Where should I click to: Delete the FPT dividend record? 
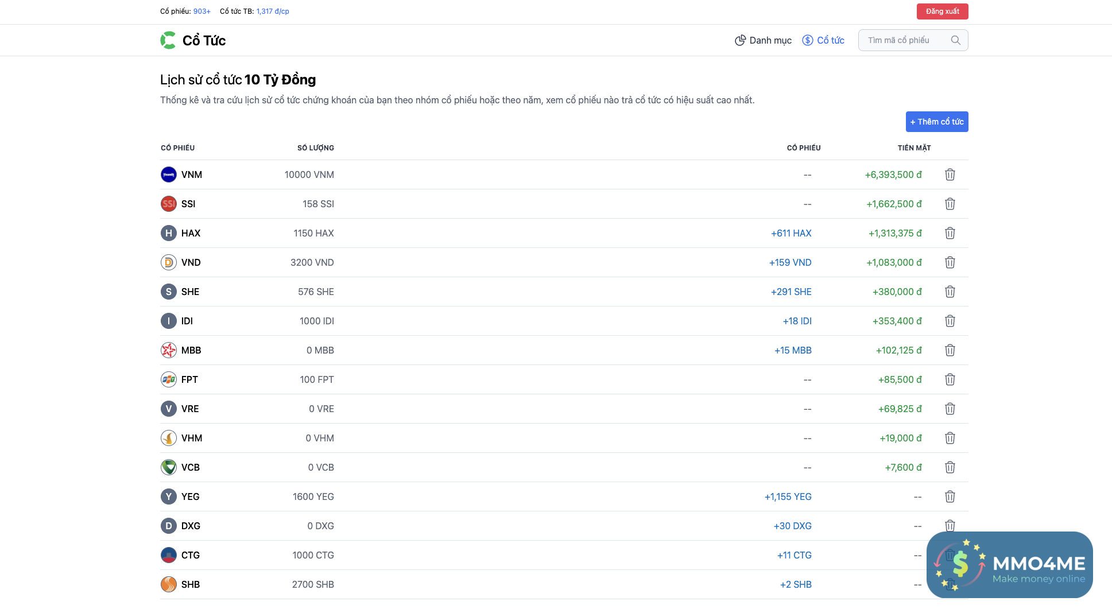click(950, 379)
